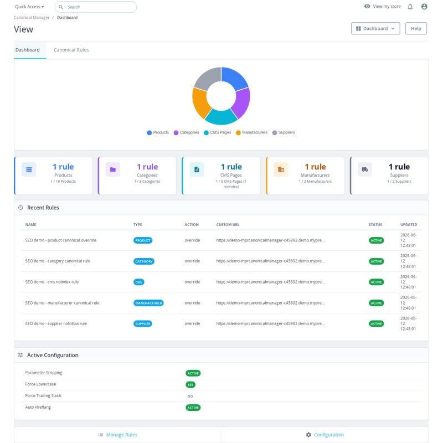Open the Quick Access dropdown

(x=29, y=7)
